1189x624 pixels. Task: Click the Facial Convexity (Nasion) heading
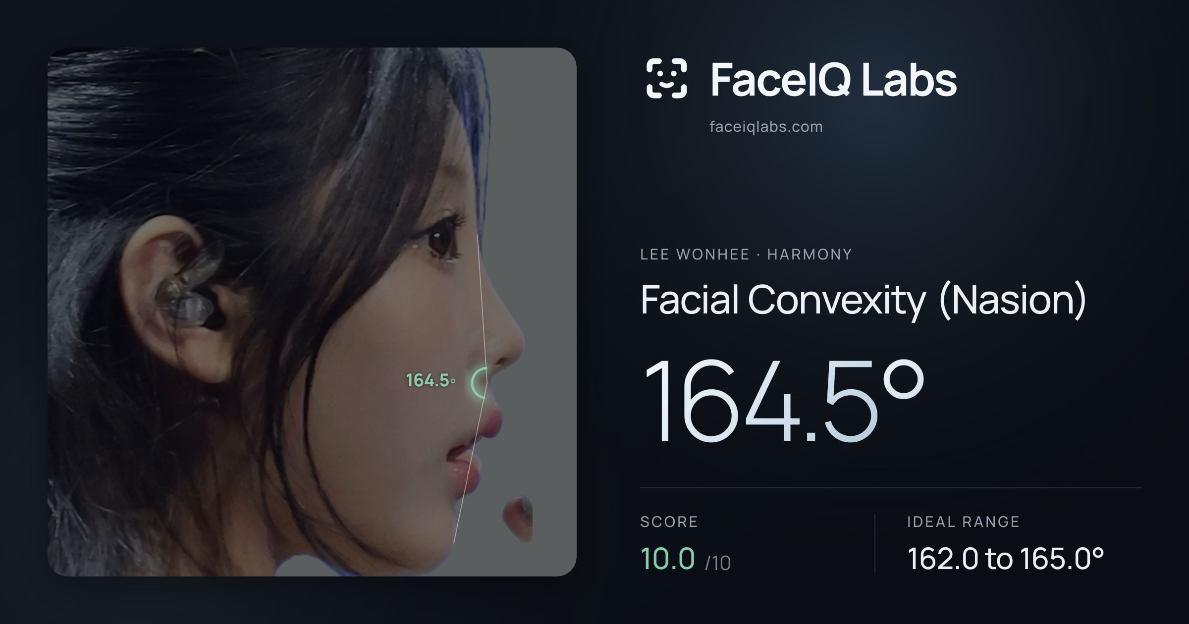(x=864, y=300)
